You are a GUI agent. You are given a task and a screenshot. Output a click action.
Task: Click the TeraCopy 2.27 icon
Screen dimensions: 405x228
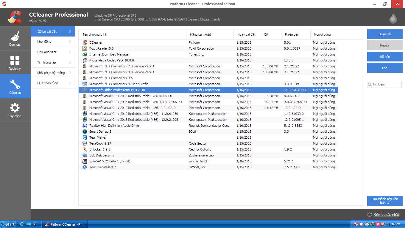(x=85, y=143)
